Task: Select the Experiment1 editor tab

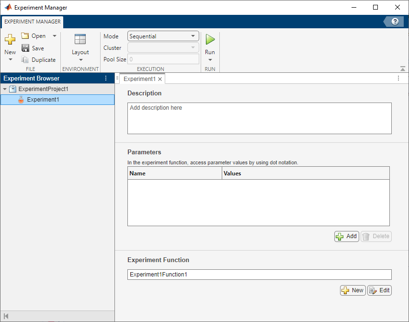Action: 139,79
